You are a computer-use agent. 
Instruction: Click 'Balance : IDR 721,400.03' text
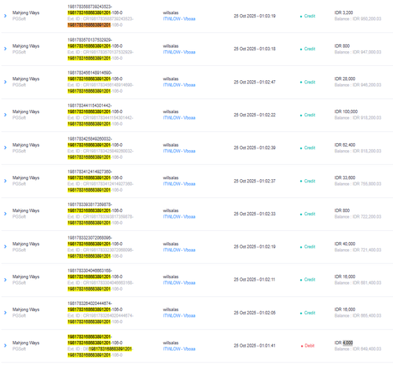coord(358,250)
